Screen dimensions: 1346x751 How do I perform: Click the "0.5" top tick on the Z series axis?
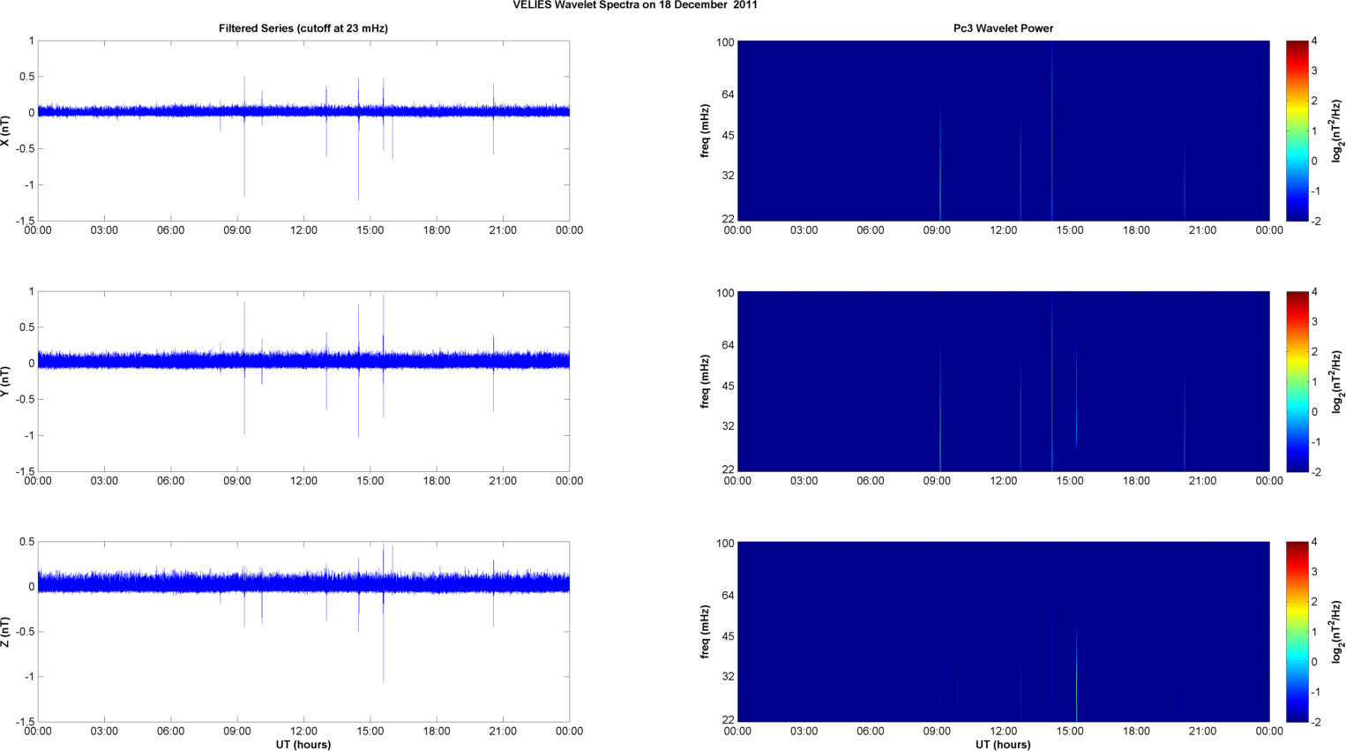pyautogui.click(x=26, y=542)
